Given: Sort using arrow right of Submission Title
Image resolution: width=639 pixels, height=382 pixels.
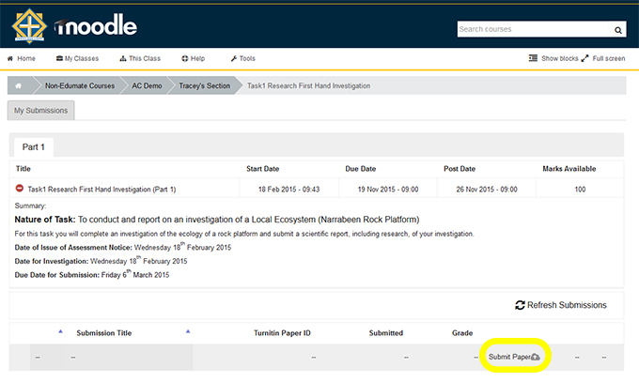Looking at the screenshot, I should click(188, 331).
